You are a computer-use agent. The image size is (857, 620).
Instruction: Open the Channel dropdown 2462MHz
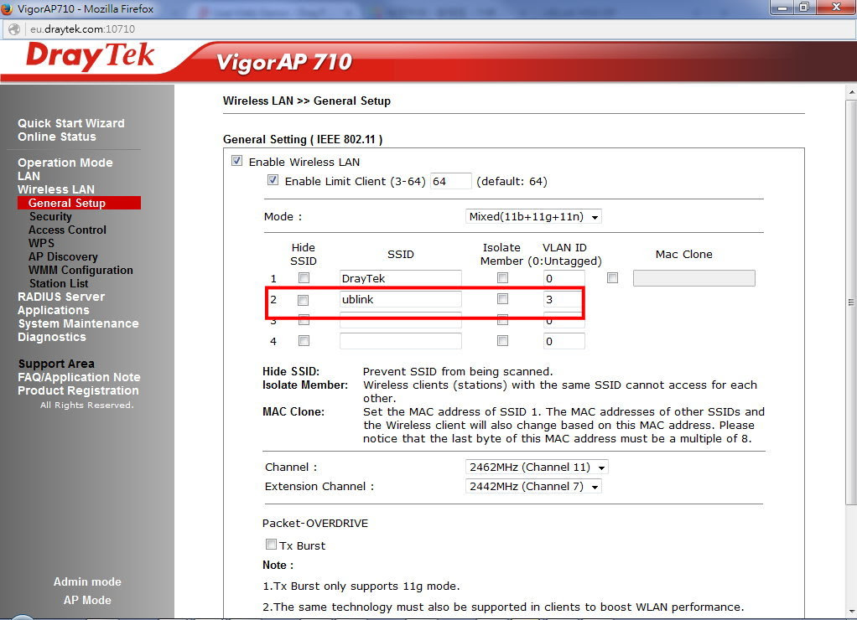[x=537, y=467]
